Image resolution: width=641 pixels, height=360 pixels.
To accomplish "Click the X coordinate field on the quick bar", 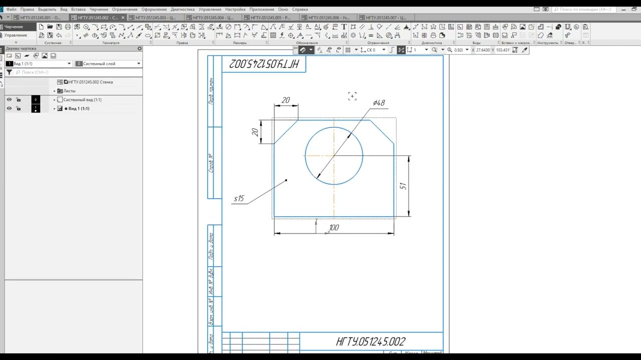I will [484, 50].
